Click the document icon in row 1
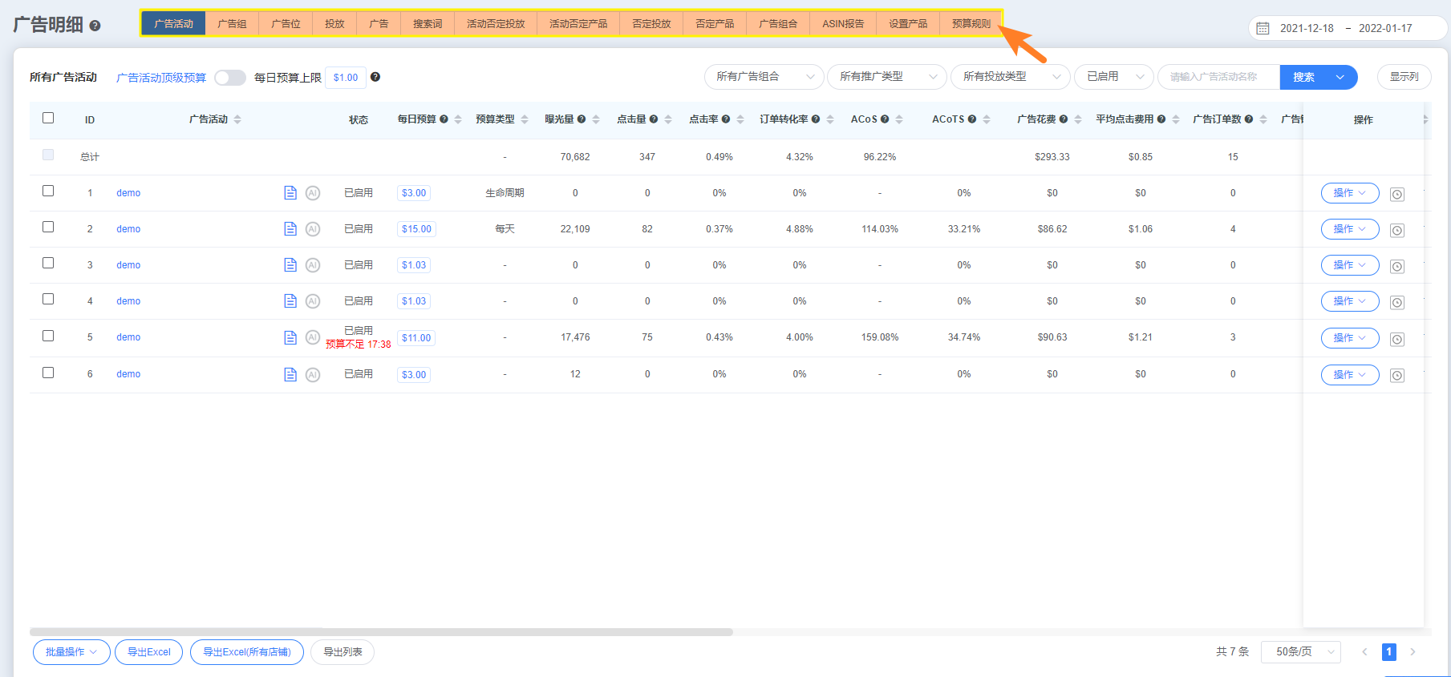Screen dimensions: 1451x677 click(x=290, y=193)
